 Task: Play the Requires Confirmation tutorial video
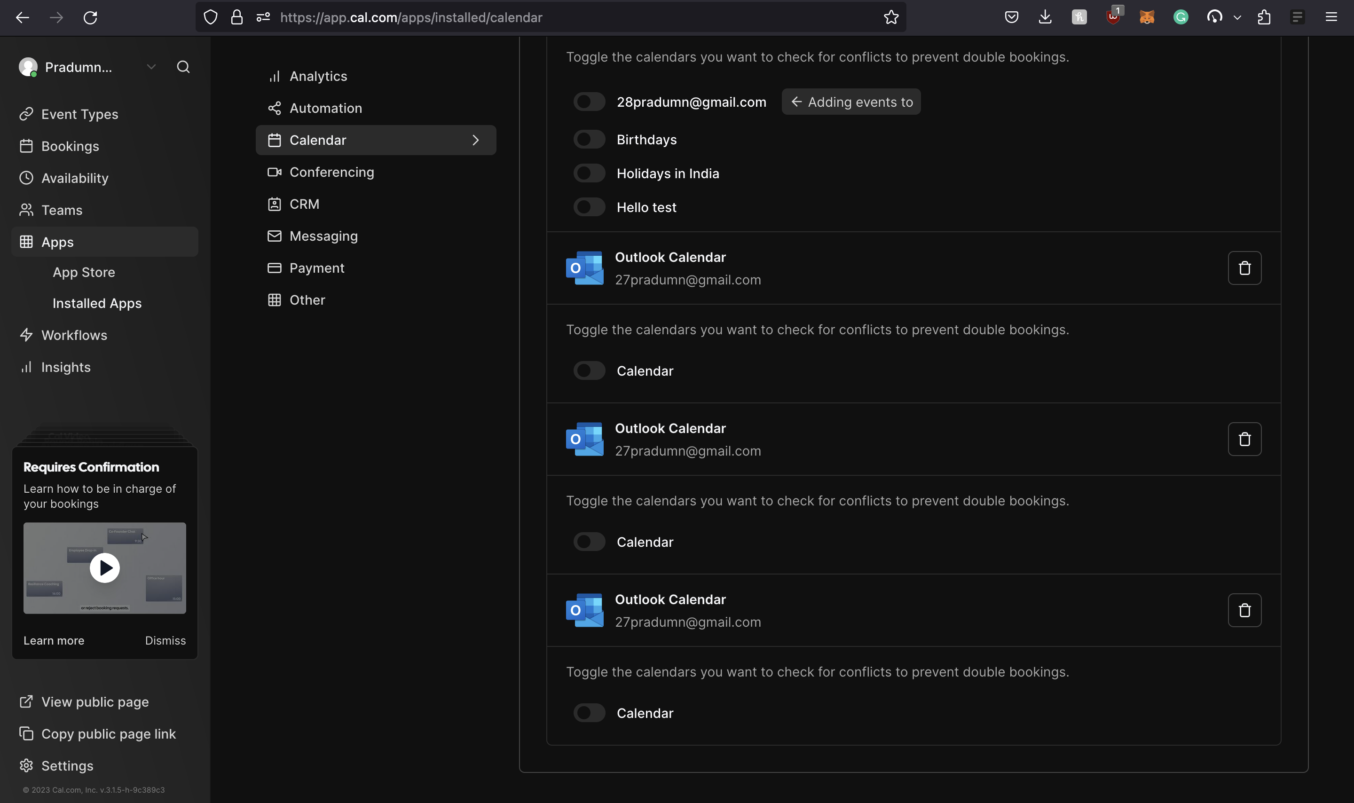[104, 567]
